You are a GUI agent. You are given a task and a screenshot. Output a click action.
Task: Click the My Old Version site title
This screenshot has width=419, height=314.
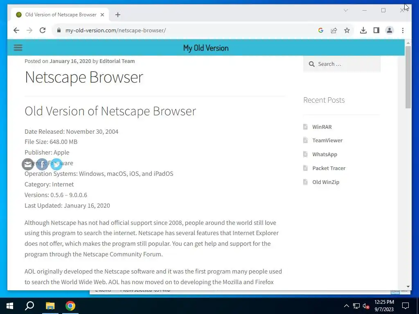tap(206, 48)
